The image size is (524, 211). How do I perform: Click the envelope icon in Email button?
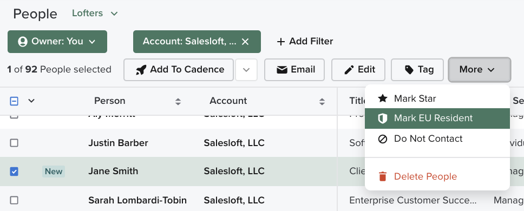tap(281, 70)
